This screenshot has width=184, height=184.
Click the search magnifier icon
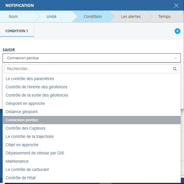point(175,69)
